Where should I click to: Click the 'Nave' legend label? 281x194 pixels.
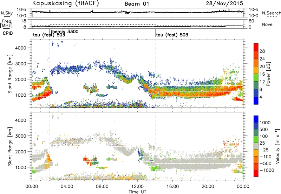pos(267,24)
